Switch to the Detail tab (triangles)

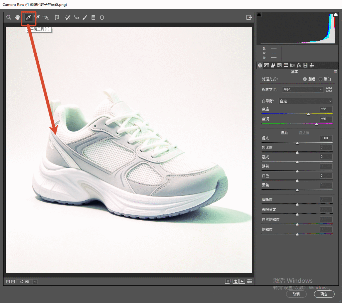[273, 65]
